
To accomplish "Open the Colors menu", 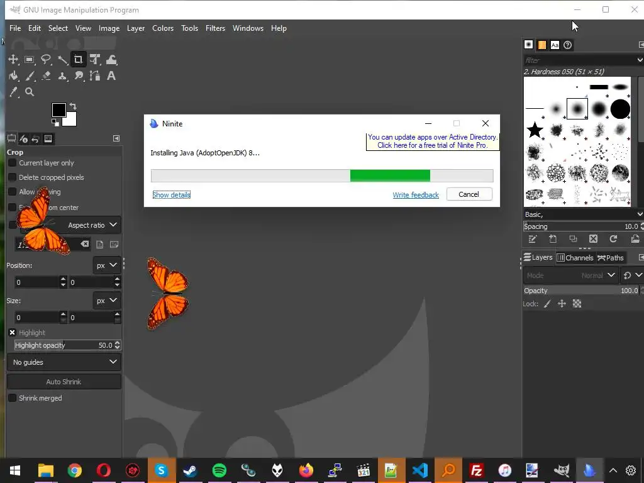I will coord(163,28).
